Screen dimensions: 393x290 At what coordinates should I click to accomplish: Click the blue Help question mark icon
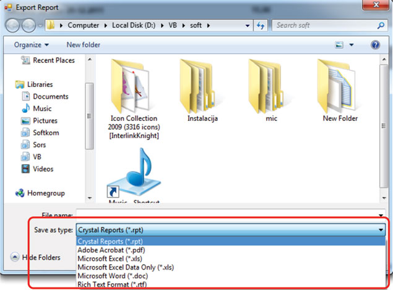[375, 45]
